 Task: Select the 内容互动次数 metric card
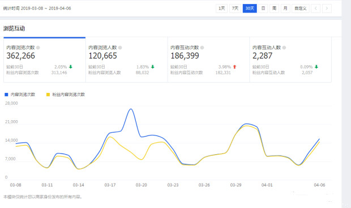[x=208, y=60]
